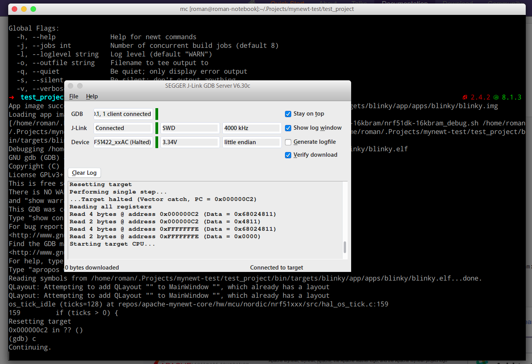Click the J-Link Connected status field
The height and width of the screenshot is (364, 532).
tap(123, 128)
